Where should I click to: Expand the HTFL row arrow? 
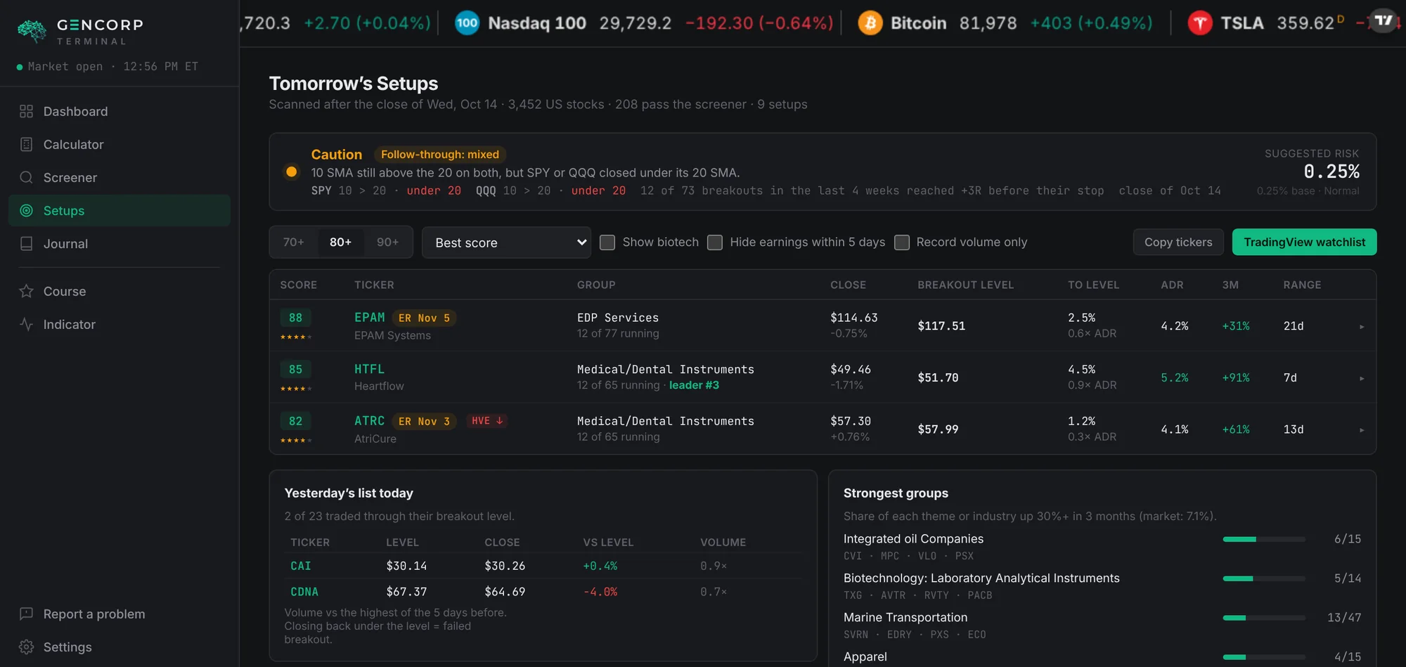click(1362, 378)
